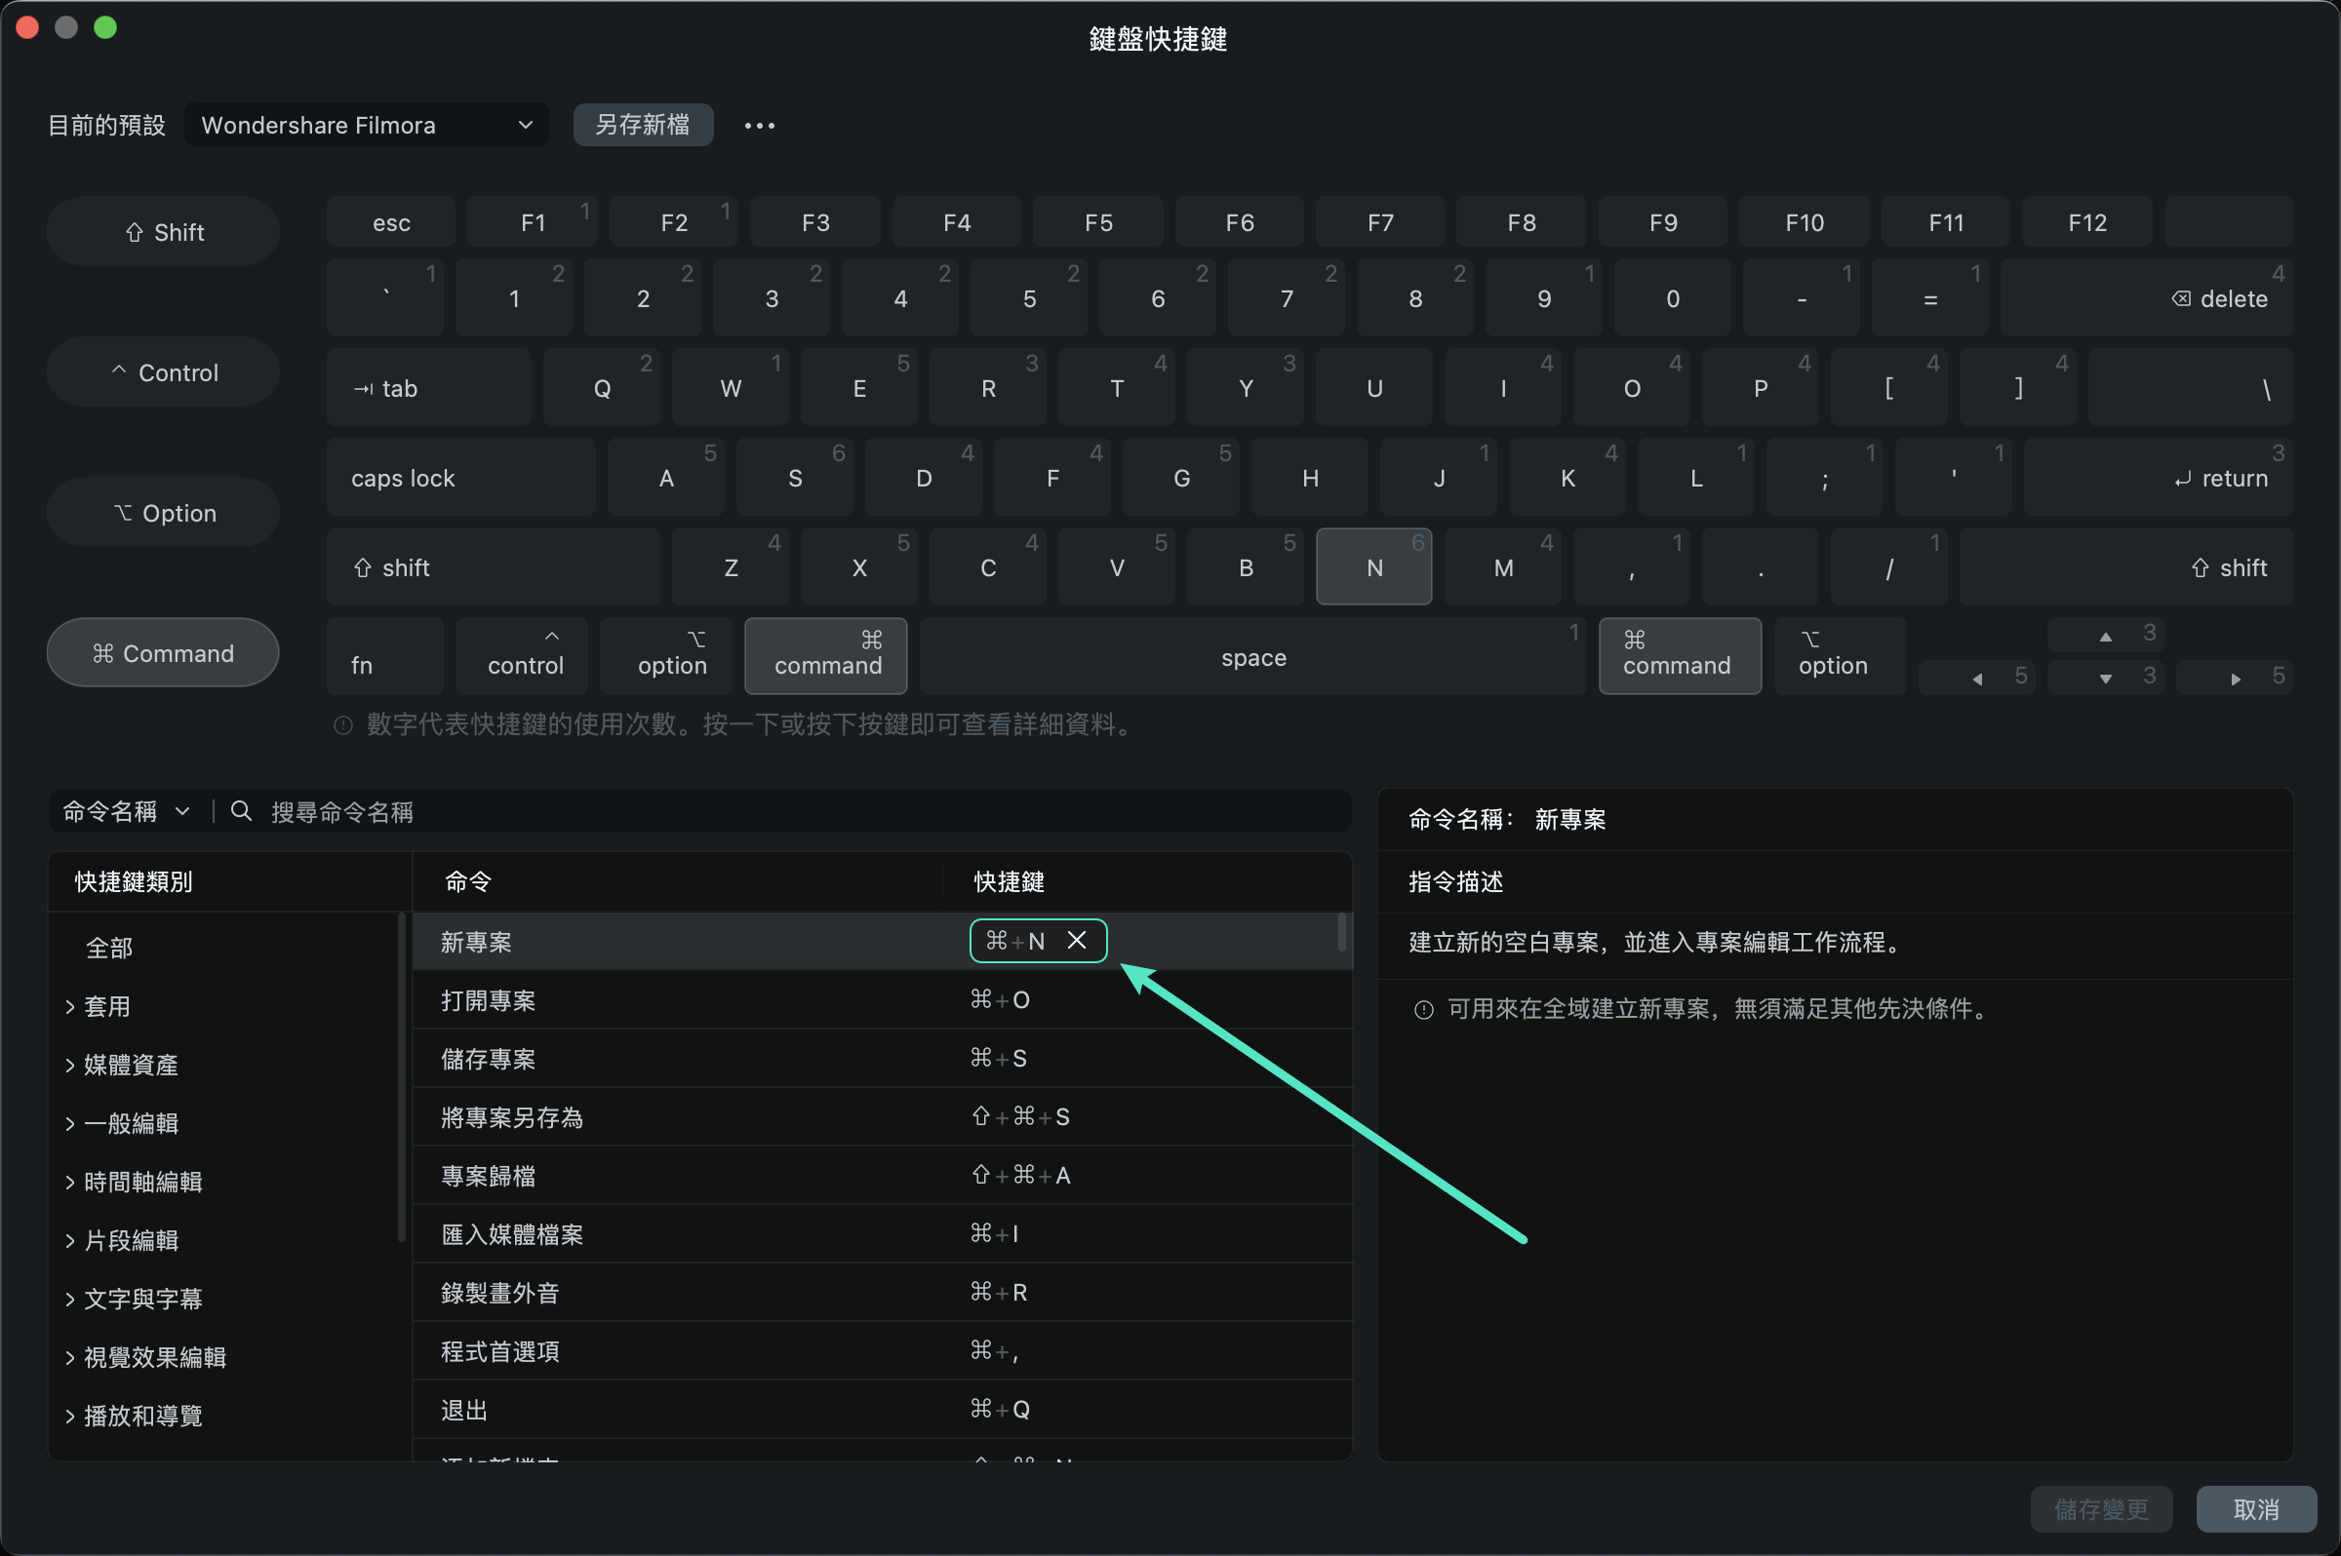Click the 另存新檔 button
Viewport: 2341px width, 1556px height.
[x=643, y=125]
